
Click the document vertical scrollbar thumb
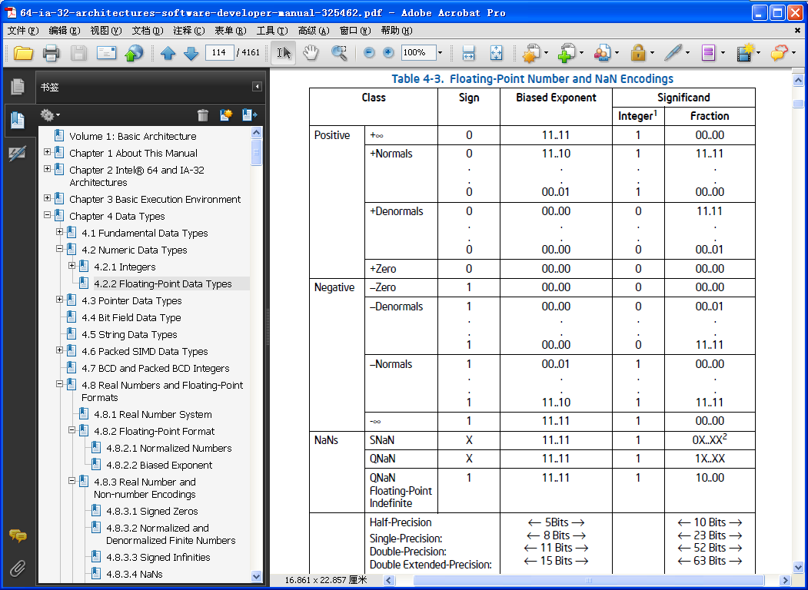[798, 104]
